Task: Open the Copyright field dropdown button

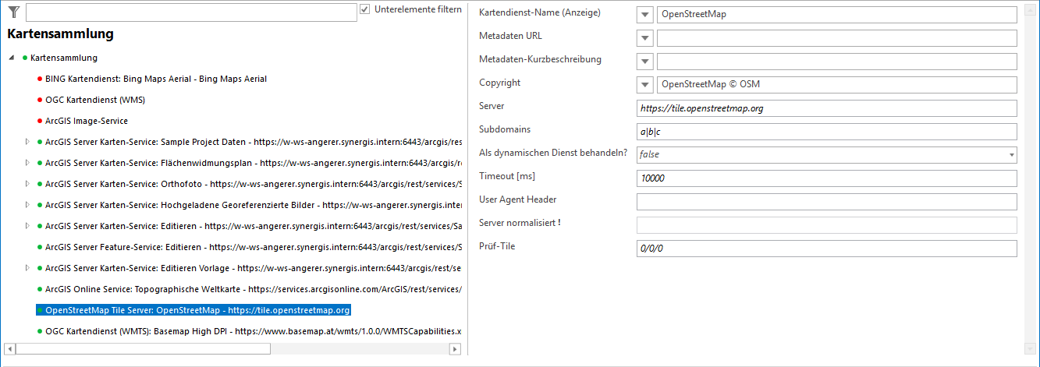Action: point(645,85)
